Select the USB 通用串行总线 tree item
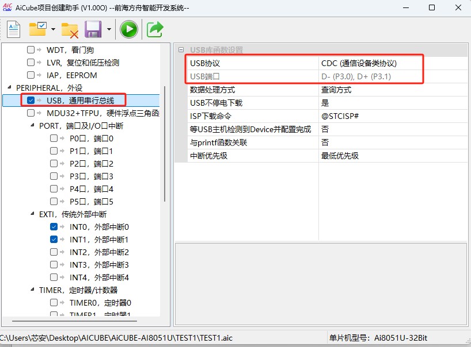Viewport: 471px width, 347px height. (80, 101)
